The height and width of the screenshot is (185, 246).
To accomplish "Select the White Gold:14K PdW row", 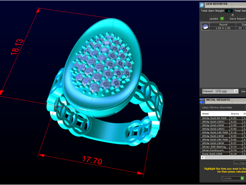I will (223, 133).
